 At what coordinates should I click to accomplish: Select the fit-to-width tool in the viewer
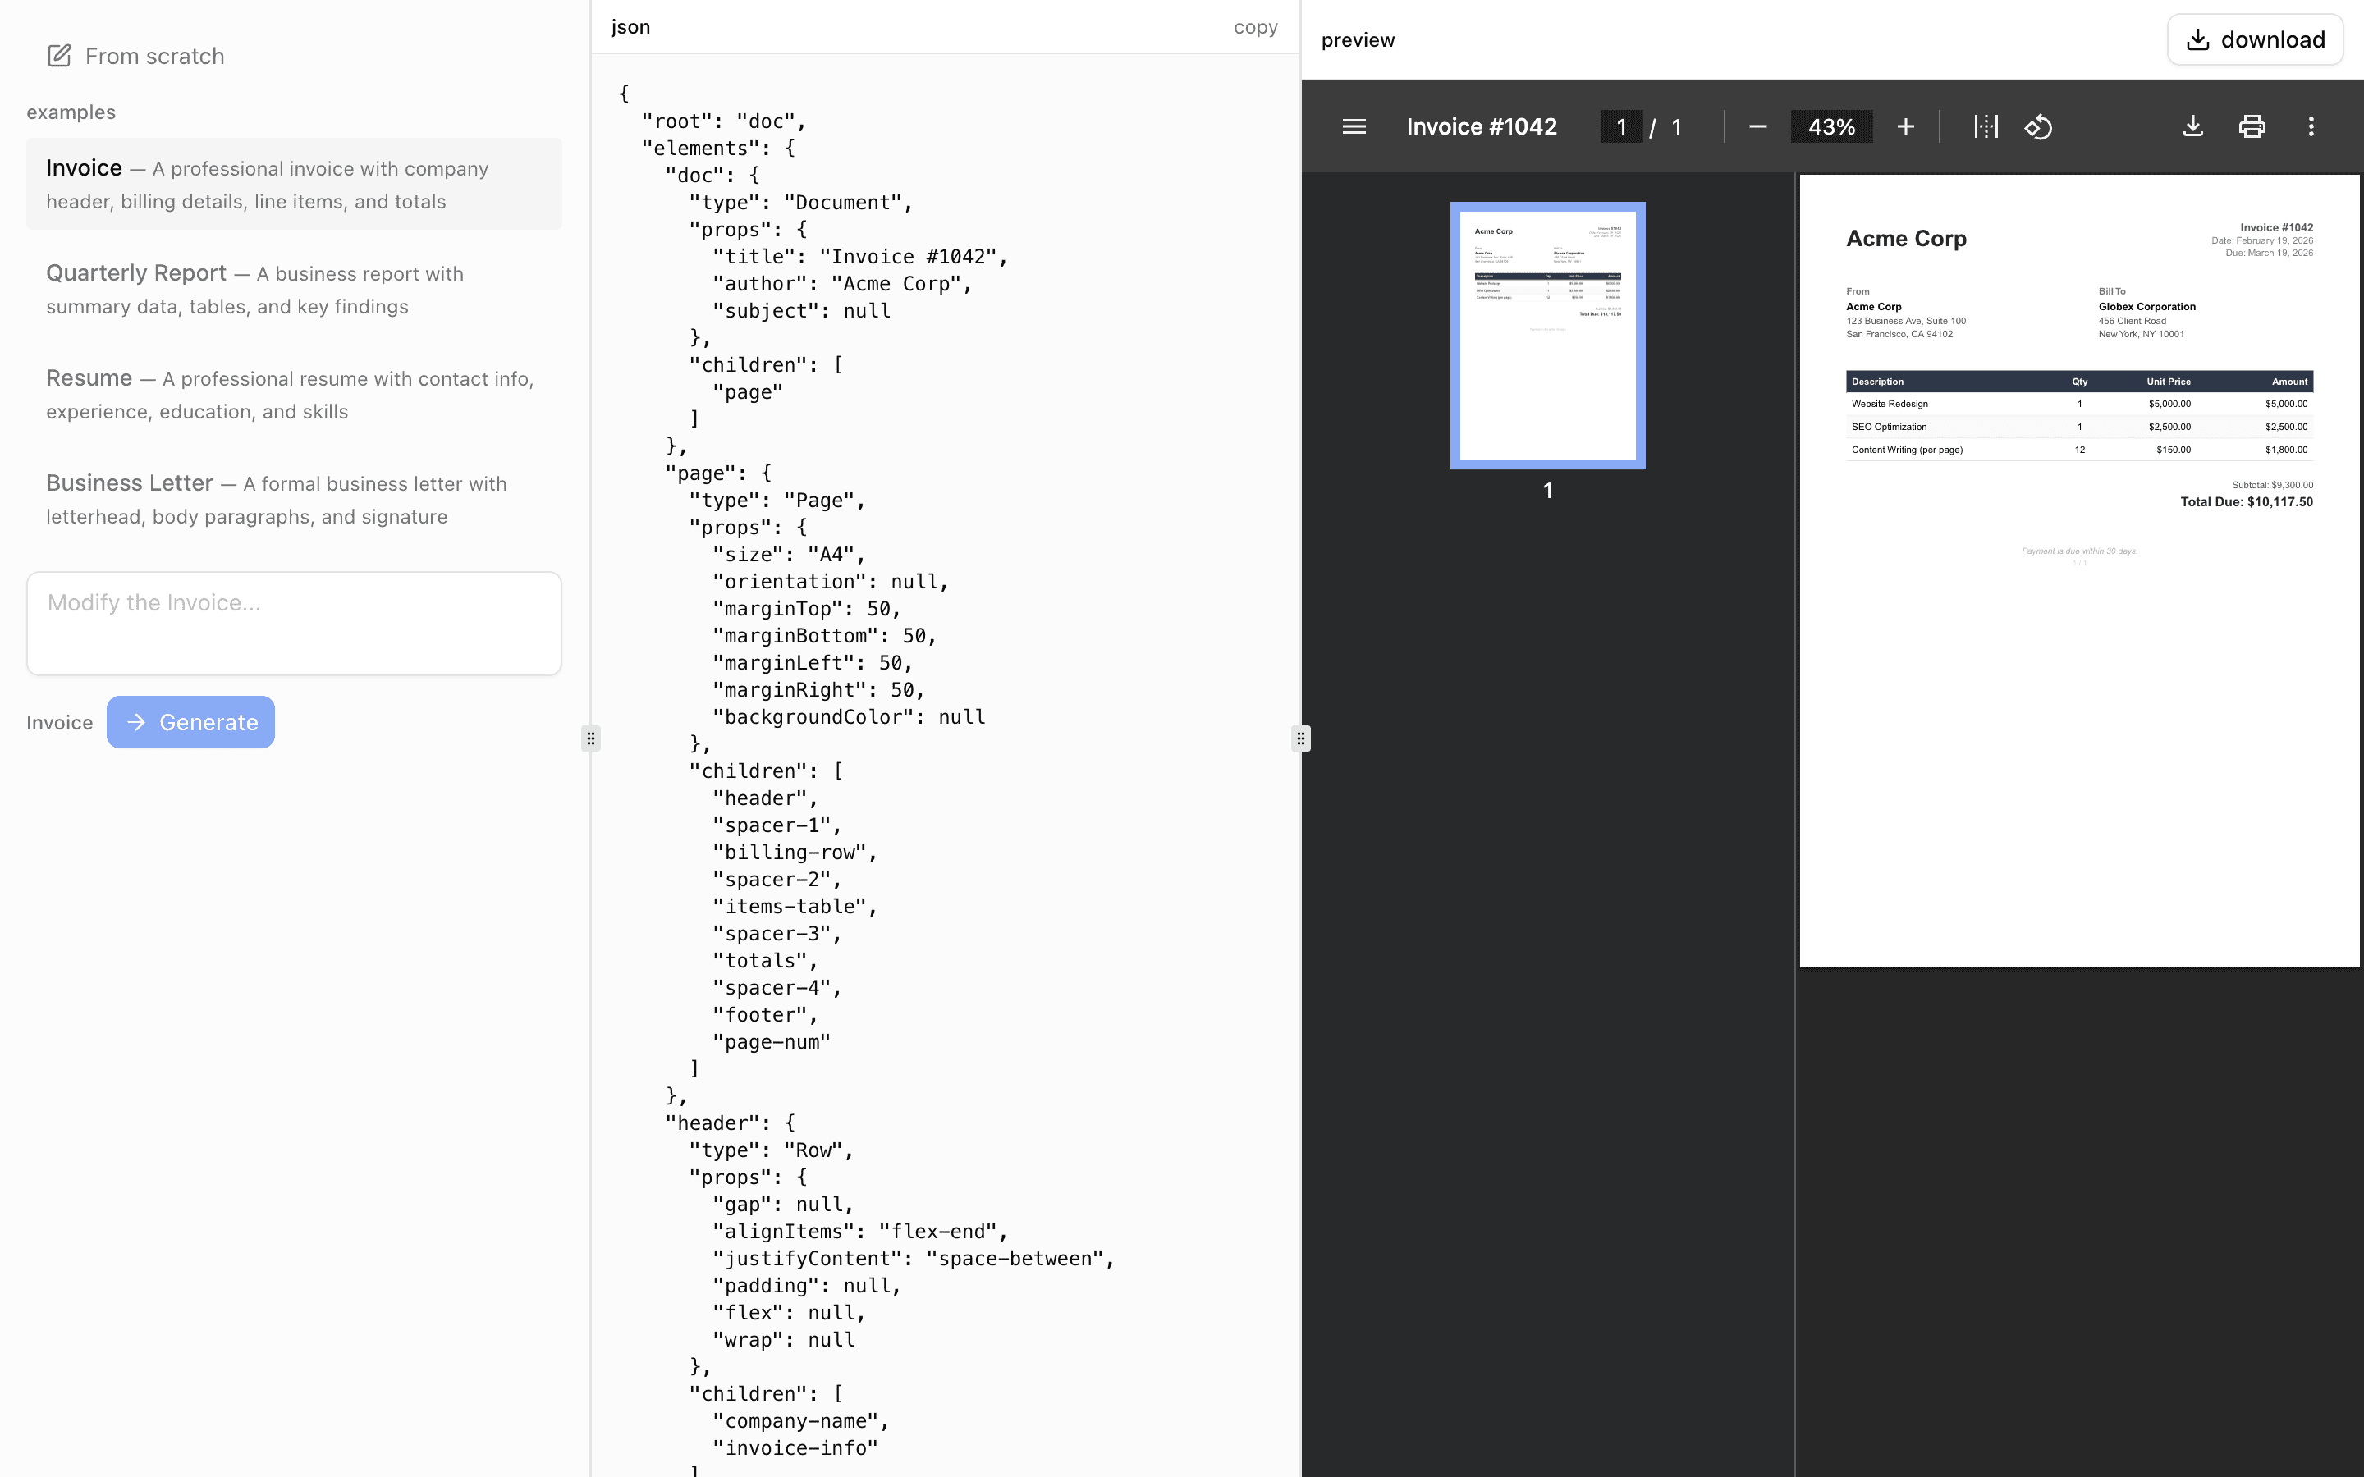click(x=1986, y=126)
